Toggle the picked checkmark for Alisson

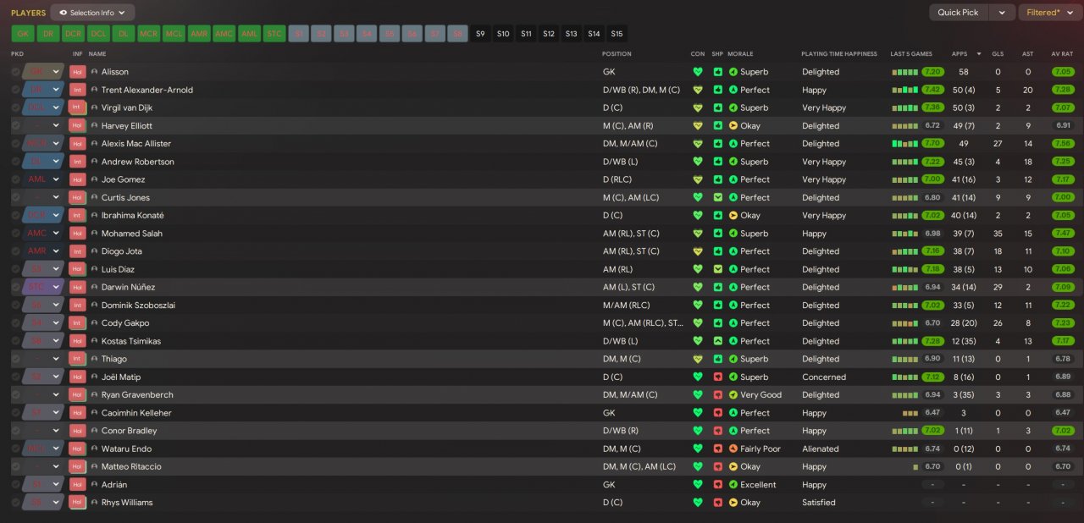(16, 72)
